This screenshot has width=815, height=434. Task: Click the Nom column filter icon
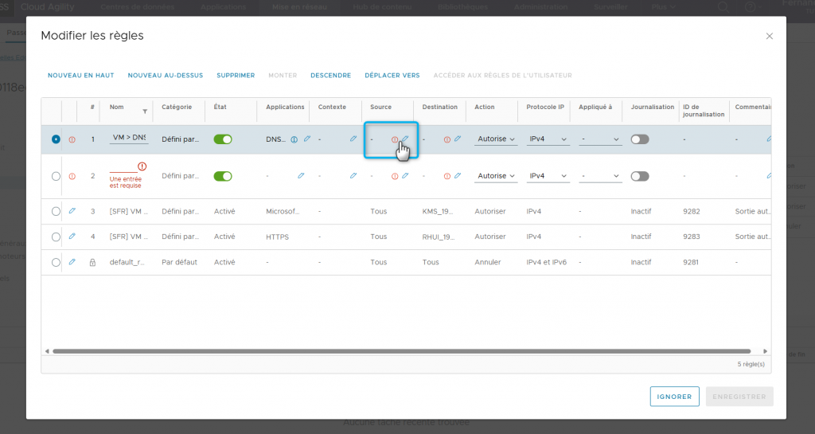145,111
